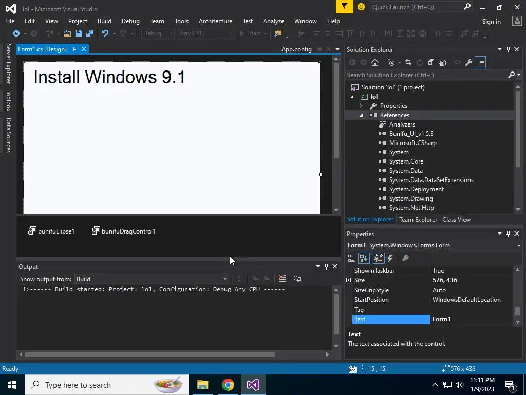Viewport: 526px width, 395px height.
Task: Open the Solution Configurations Debug dropdown
Action: tap(157, 33)
